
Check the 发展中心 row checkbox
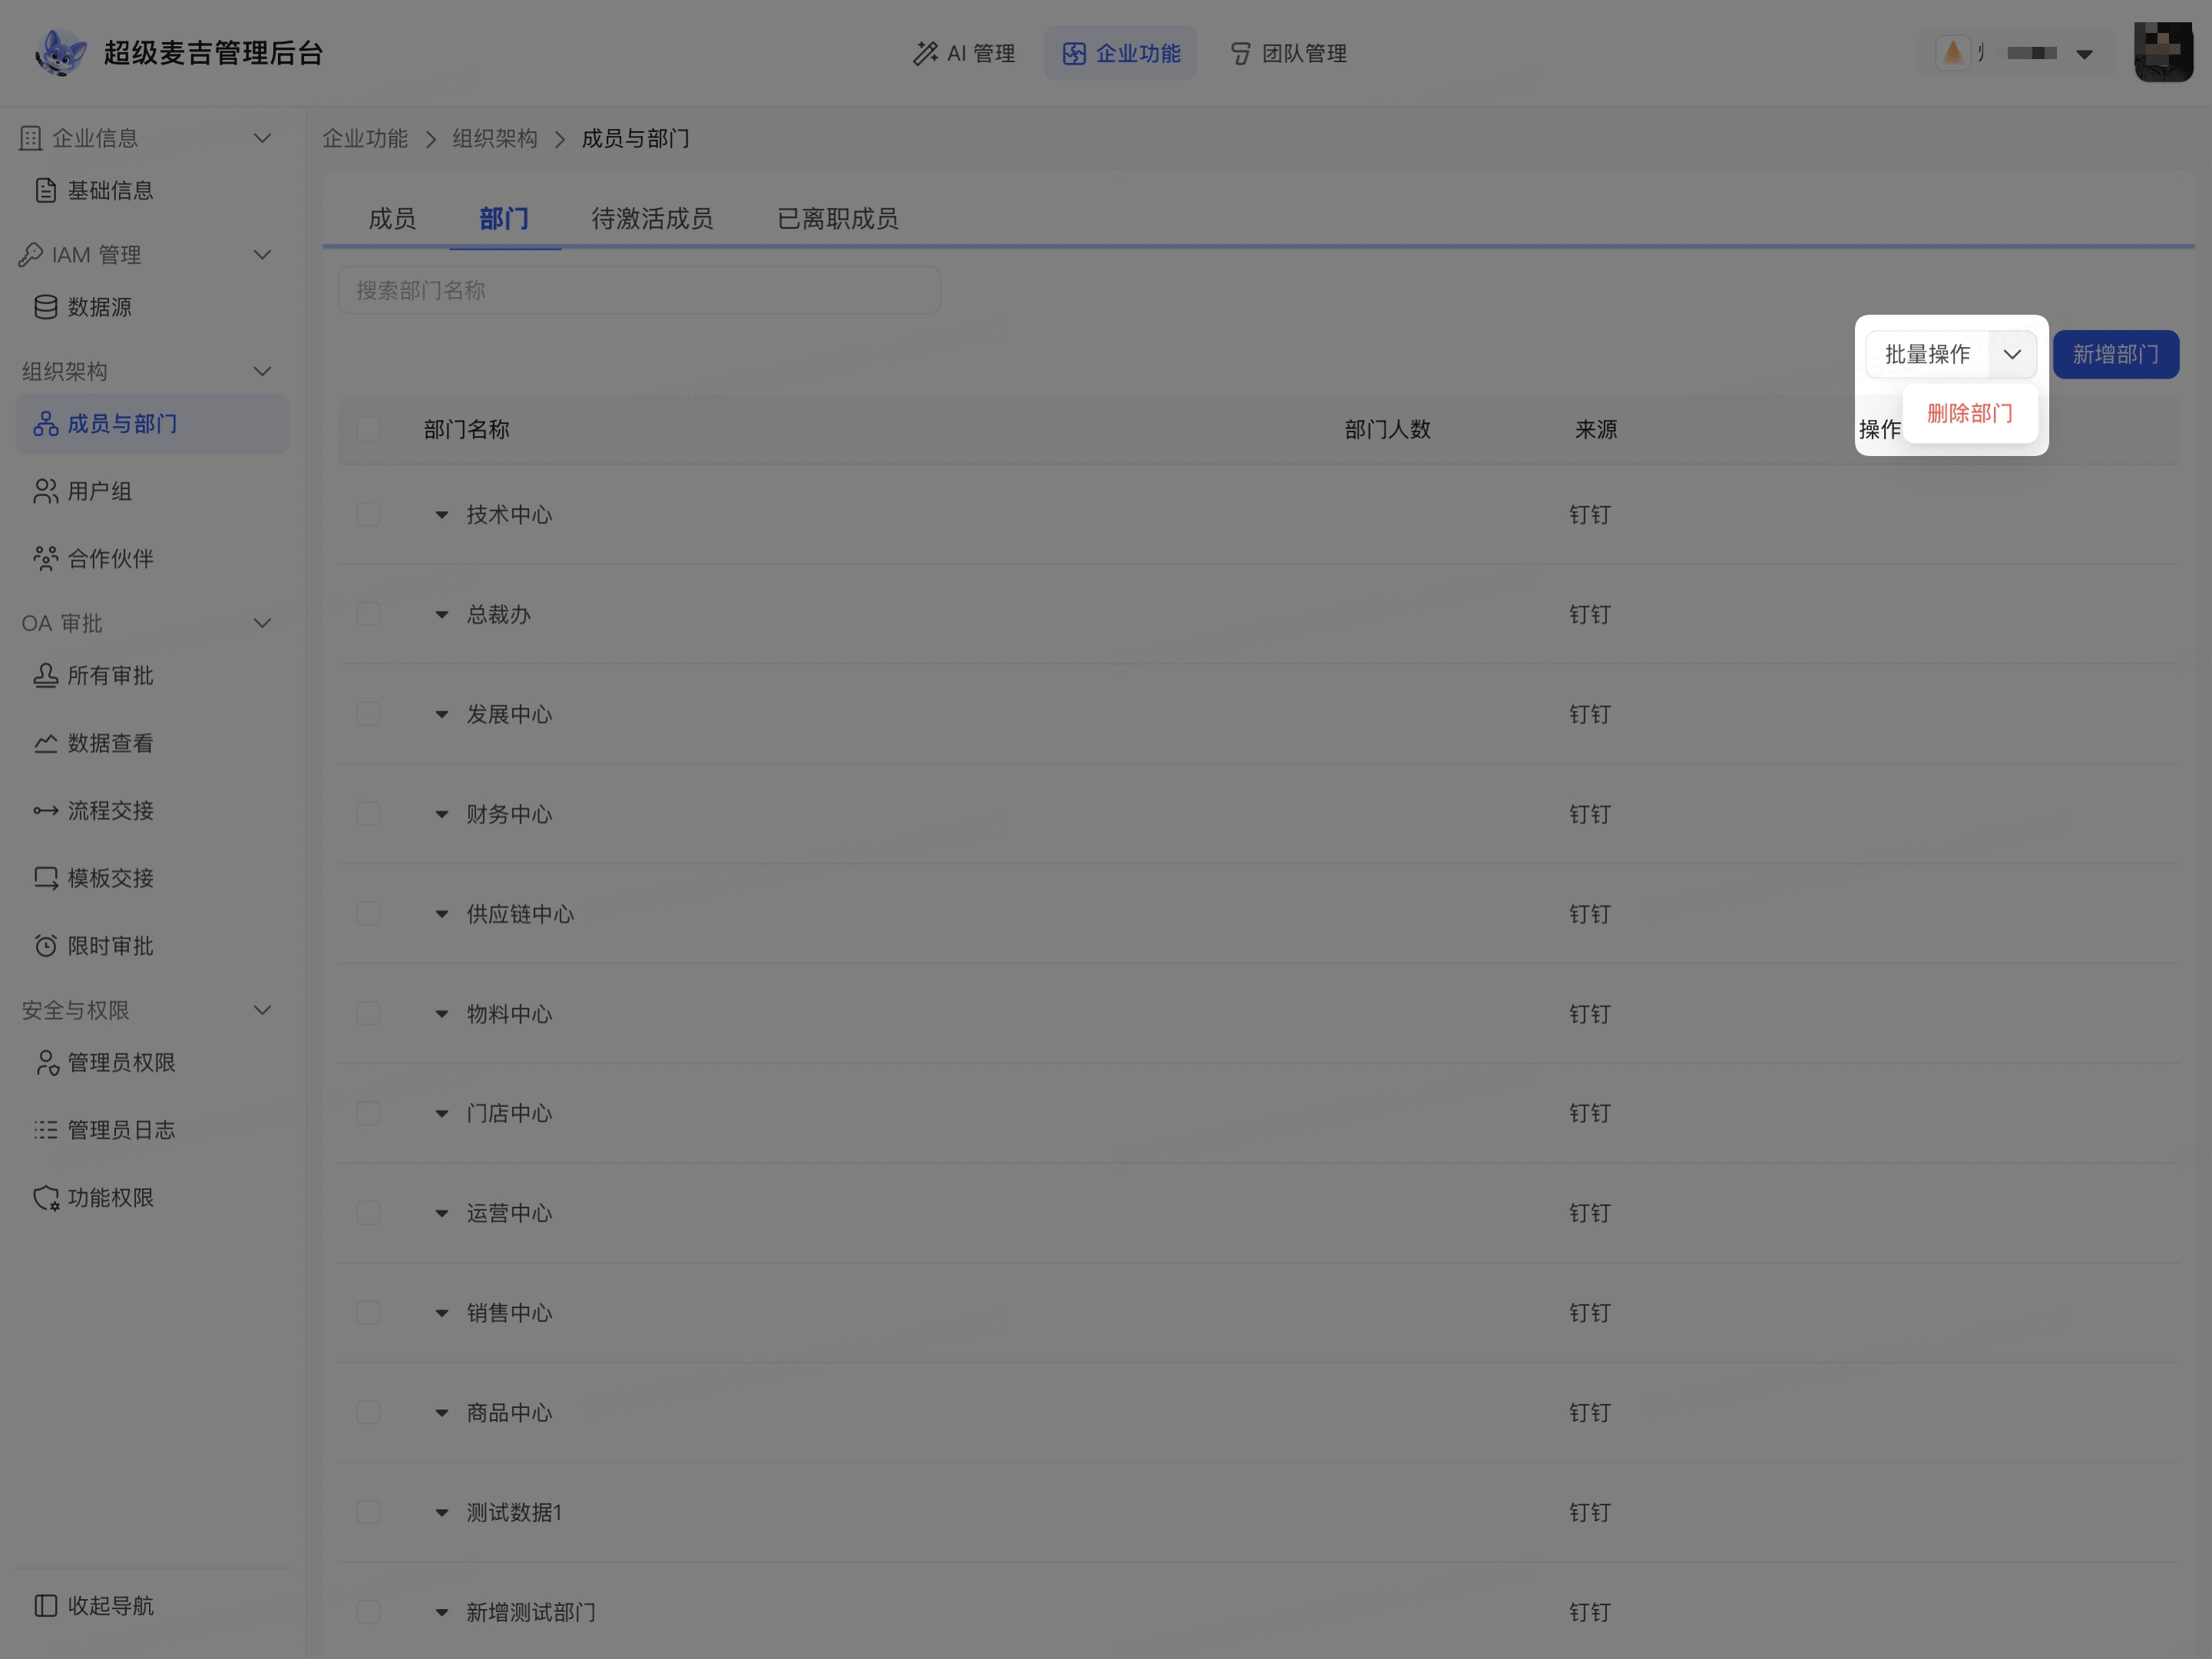tap(368, 714)
